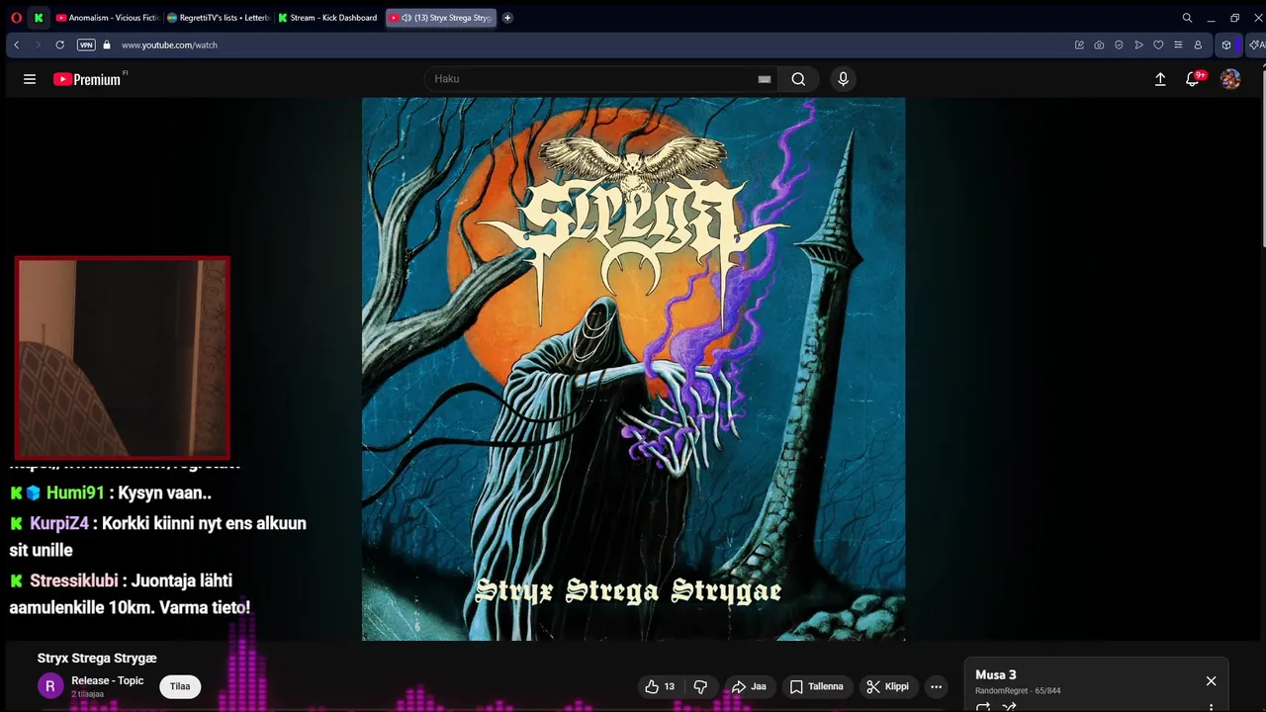Go forward in browser history
The height and width of the screenshot is (712, 1266).
click(x=38, y=44)
